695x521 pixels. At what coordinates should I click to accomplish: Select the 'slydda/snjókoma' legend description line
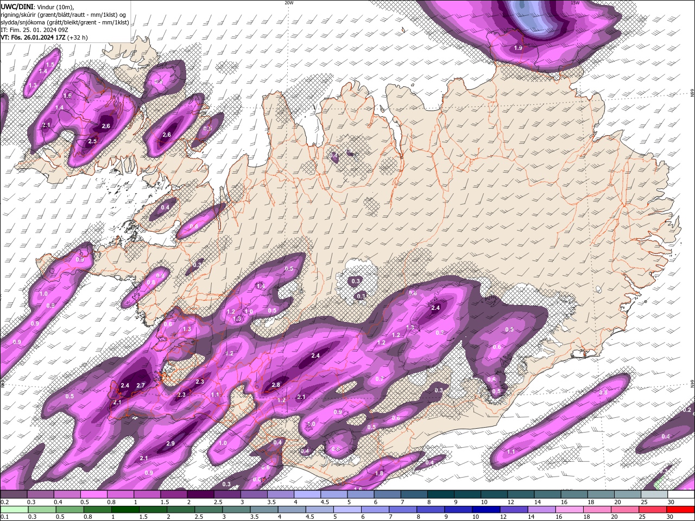pos(65,22)
